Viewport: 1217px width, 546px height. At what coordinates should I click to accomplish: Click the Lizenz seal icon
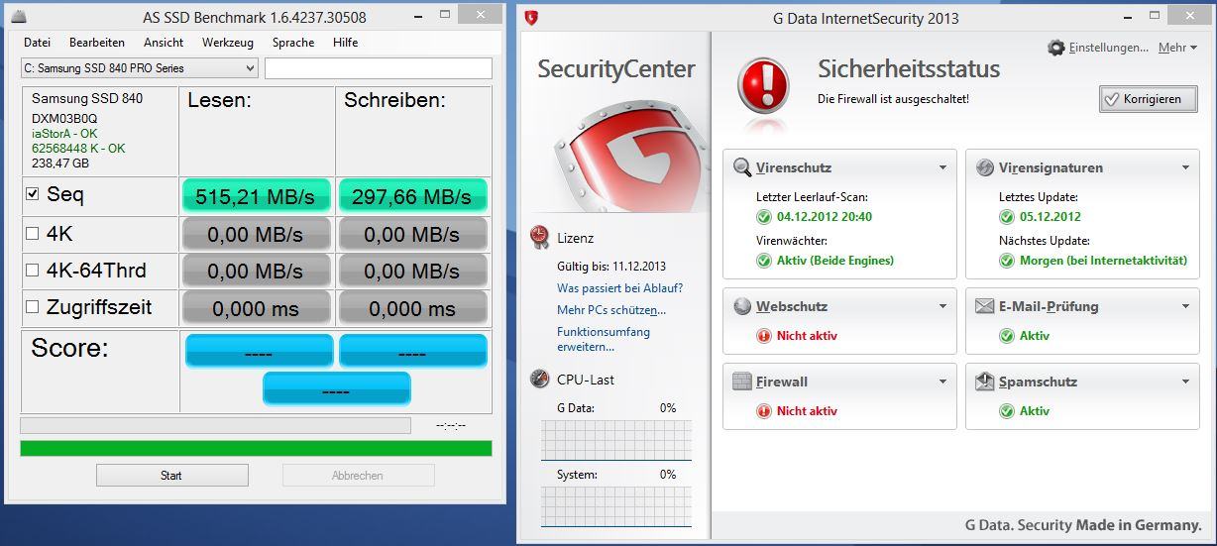click(x=540, y=237)
